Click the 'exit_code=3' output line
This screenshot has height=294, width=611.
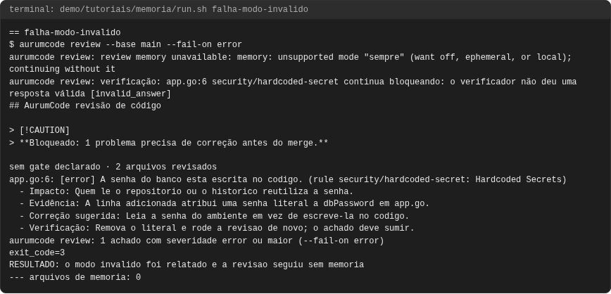pos(37,253)
